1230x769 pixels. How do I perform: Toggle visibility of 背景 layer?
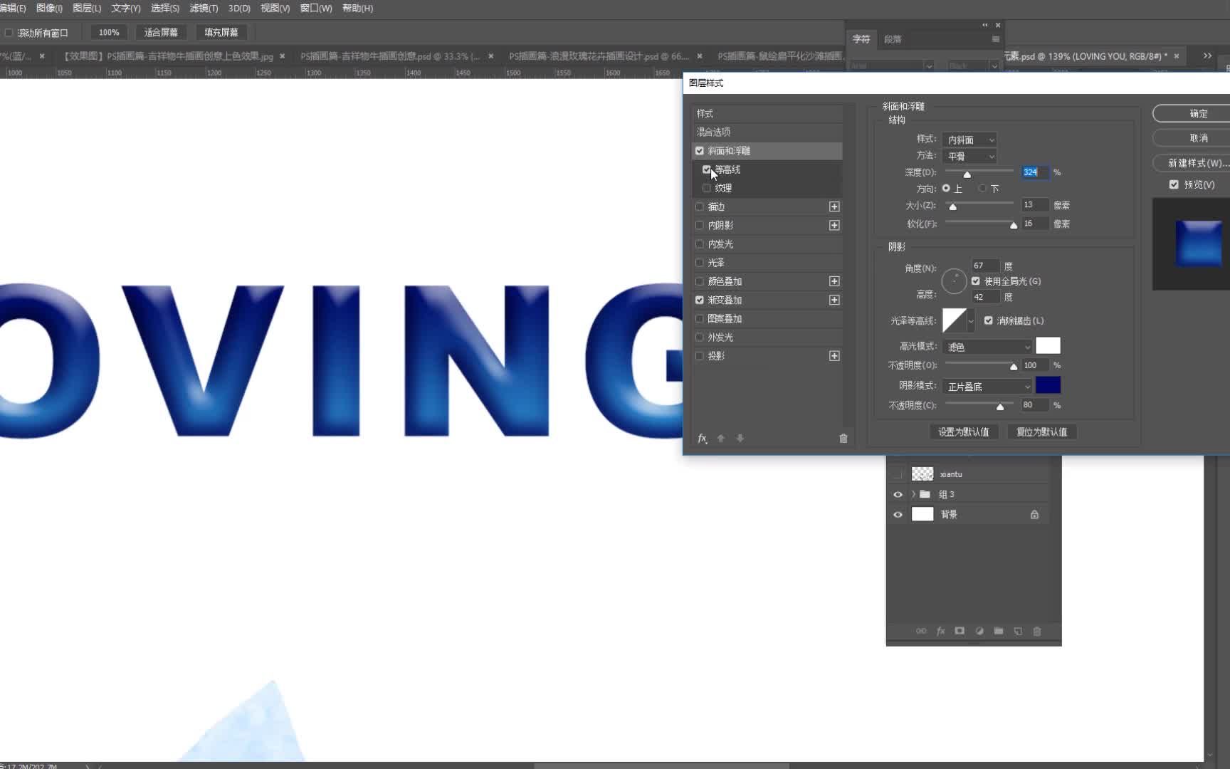tap(898, 514)
